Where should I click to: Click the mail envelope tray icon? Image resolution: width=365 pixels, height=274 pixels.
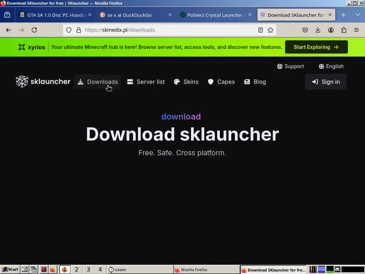(x=338, y=270)
